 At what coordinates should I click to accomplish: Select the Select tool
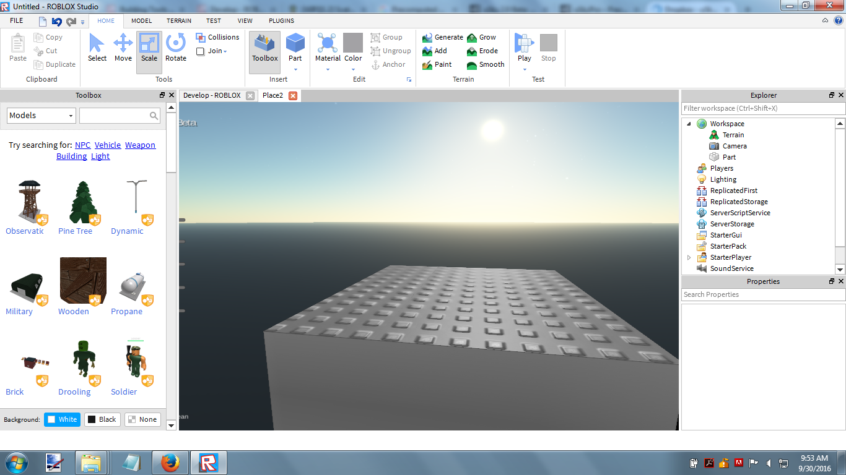(97, 48)
